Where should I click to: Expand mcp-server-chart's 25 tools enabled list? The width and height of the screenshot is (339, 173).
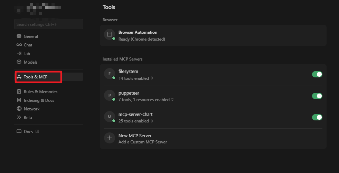pyautogui.click(x=135, y=121)
